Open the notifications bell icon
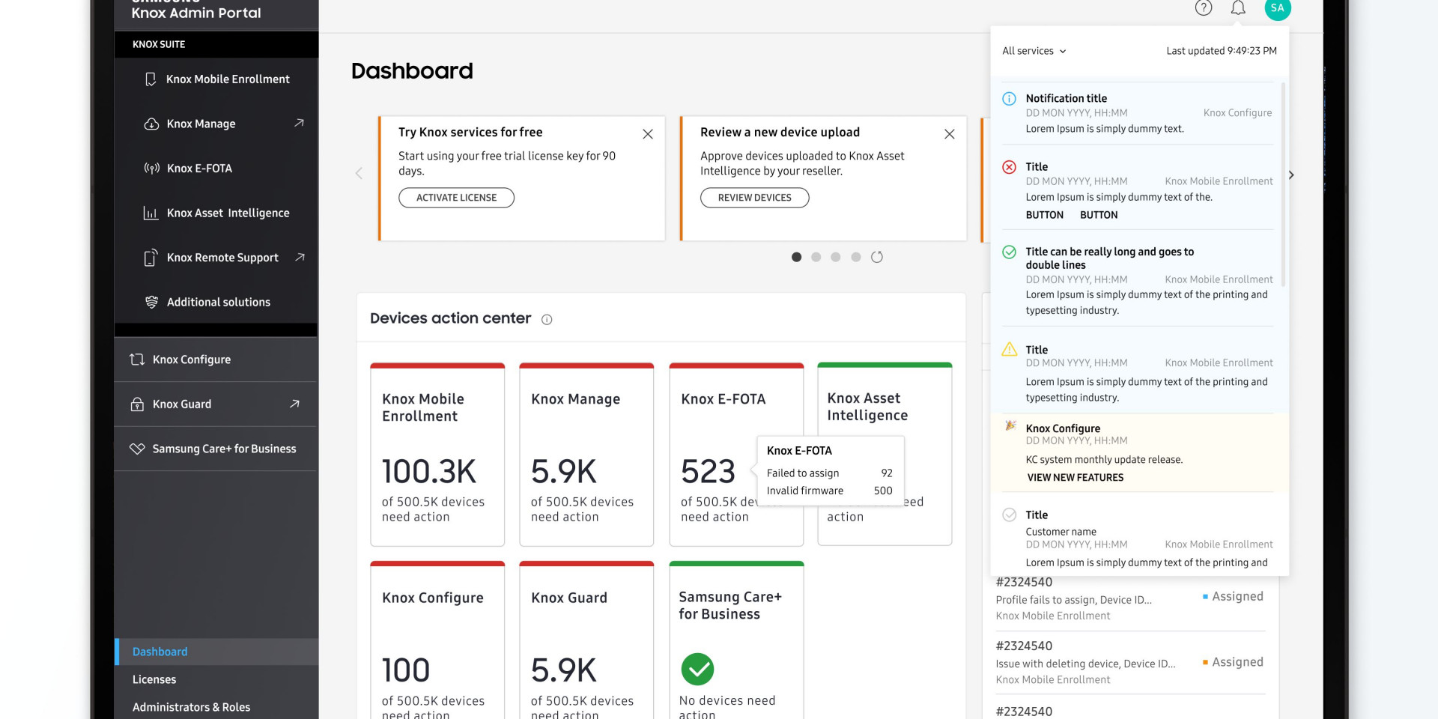The height and width of the screenshot is (719, 1438). [x=1238, y=8]
